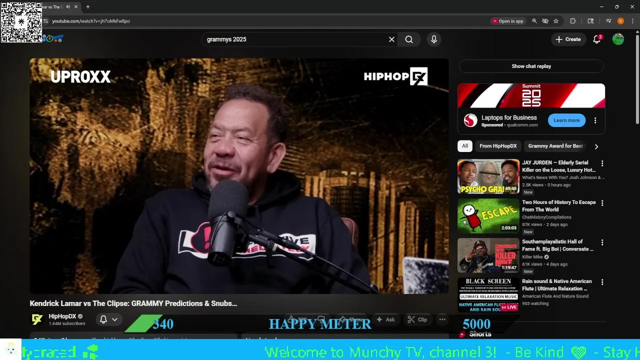Click the Southernplayalistic Hall of Fame title
640x360 pixels.
click(x=558, y=245)
